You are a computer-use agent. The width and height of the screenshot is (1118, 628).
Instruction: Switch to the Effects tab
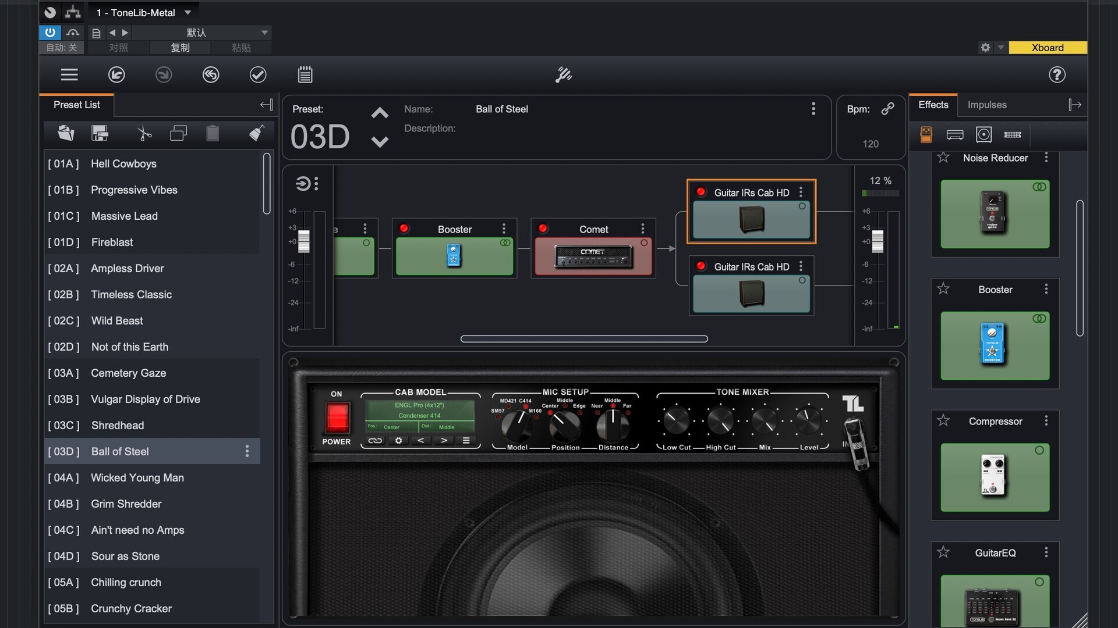tap(933, 105)
